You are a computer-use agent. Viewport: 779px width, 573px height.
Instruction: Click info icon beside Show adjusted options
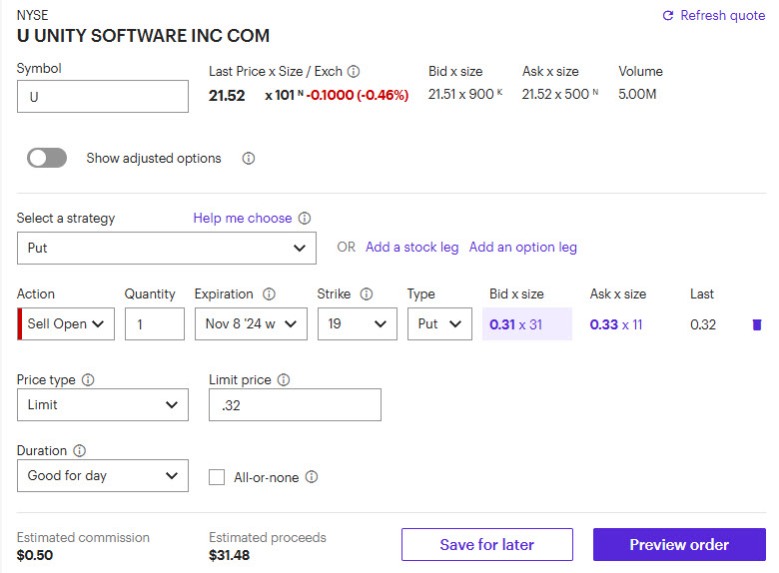coord(249,159)
